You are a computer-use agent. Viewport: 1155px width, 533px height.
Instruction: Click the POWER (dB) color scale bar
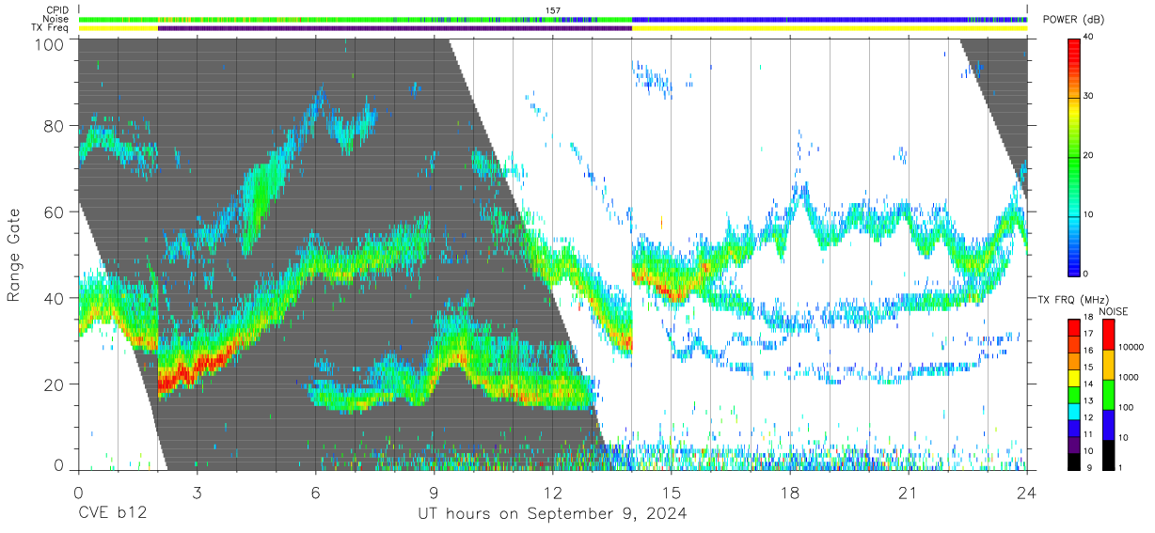1073,156
